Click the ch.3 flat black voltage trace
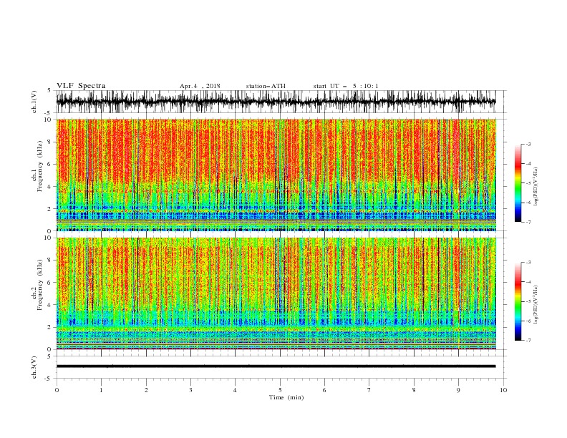This screenshot has width=567, height=438. tap(276, 366)
